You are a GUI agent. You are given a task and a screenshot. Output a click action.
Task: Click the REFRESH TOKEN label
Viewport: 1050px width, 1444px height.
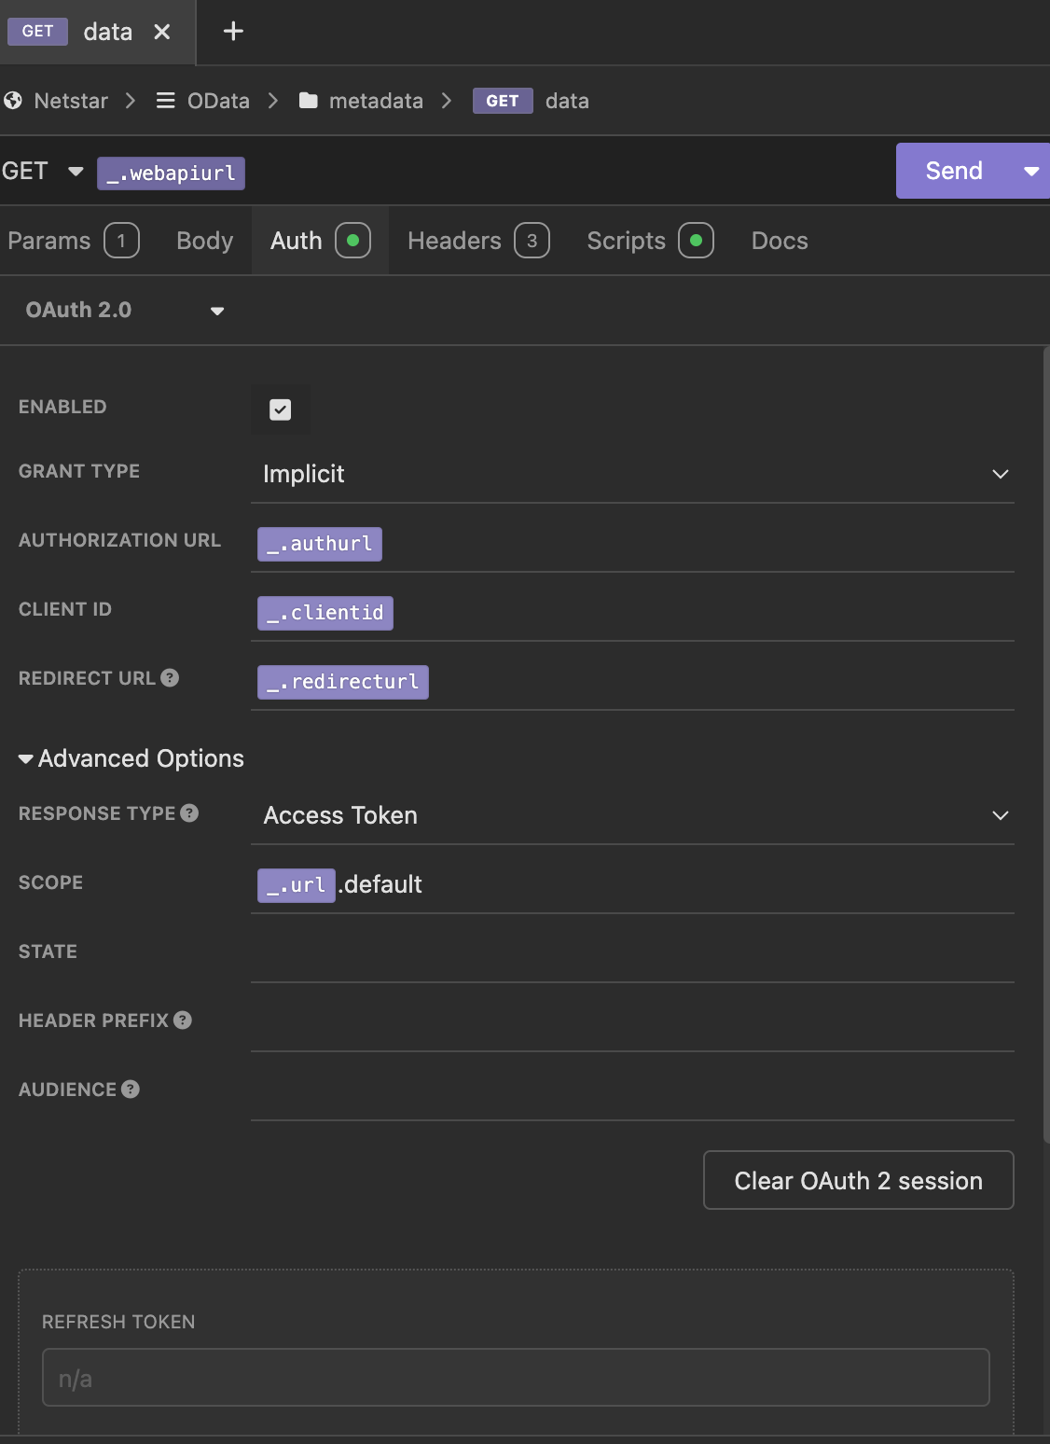[118, 1322]
